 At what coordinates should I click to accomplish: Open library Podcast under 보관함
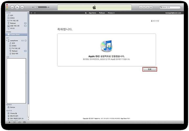(16, 23)
